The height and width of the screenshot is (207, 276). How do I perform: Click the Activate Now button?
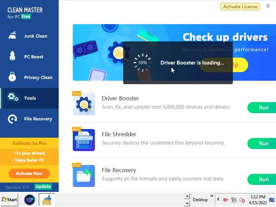(x=29, y=174)
